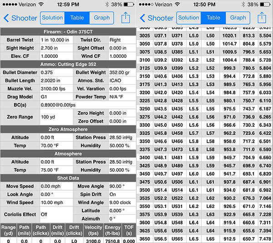Go back to Shooter in right screen
Image resolution: width=273 pixels, height=243 pixels.
(x=157, y=18)
